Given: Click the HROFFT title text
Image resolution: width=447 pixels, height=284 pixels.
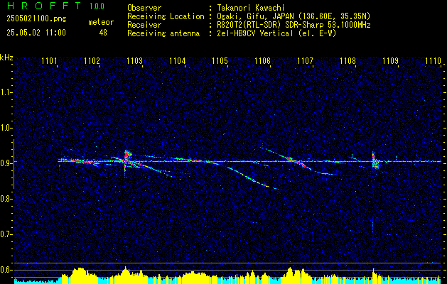Looking at the screenshot, I should tap(43, 6).
